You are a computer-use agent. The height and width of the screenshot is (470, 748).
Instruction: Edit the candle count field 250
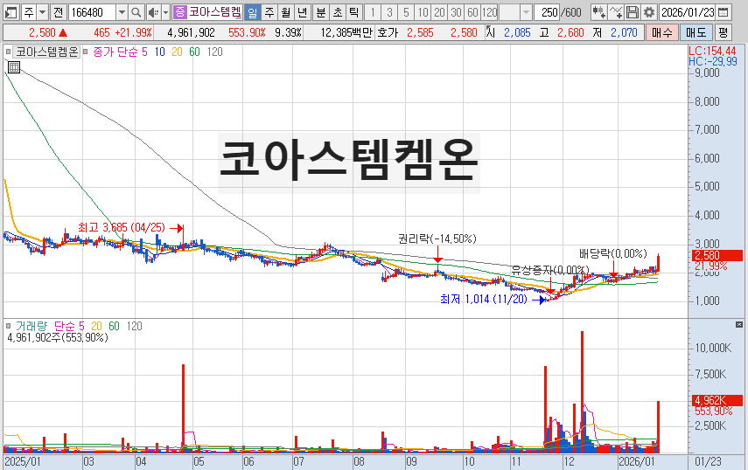(x=547, y=12)
